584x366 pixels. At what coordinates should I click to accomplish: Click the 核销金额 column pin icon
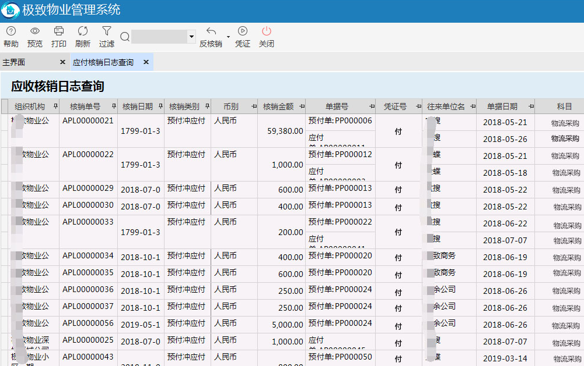tap(302, 106)
